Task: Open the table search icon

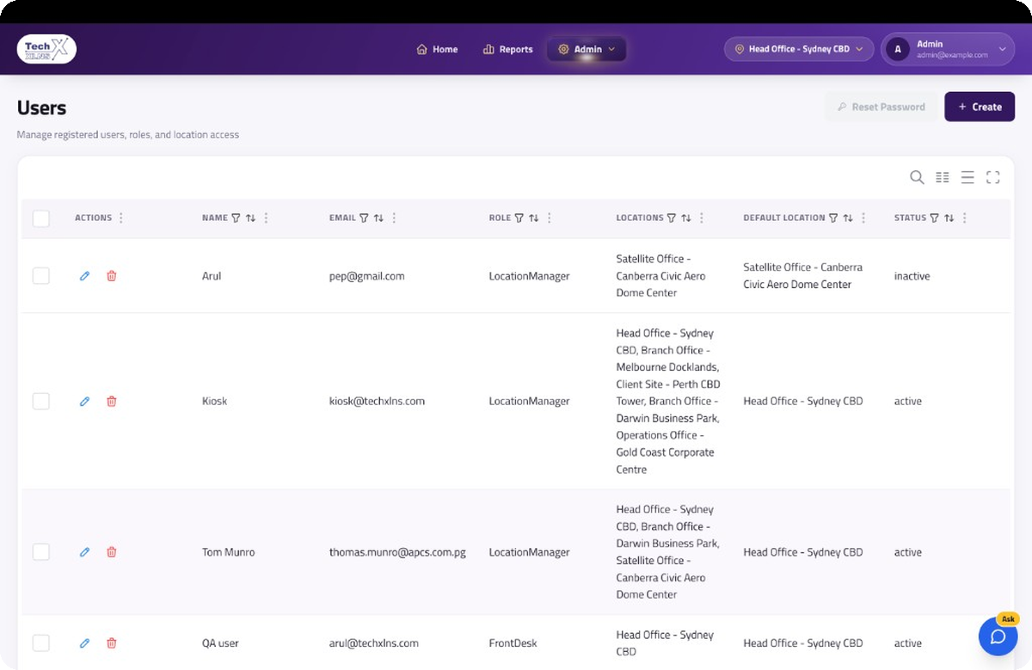Action: (917, 177)
